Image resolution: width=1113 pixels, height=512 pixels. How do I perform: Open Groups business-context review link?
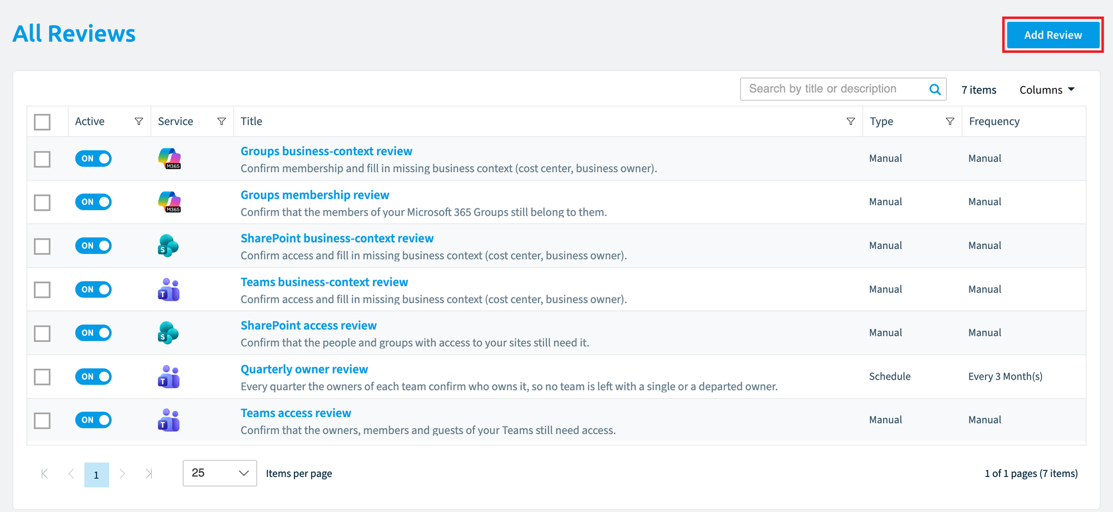[326, 151]
